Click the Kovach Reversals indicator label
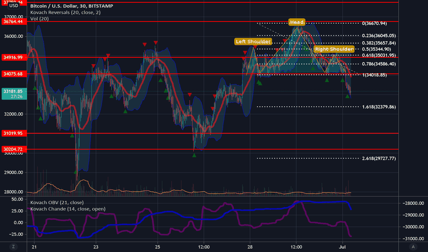The height and width of the screenshot is (252, 428). point(65,12)
